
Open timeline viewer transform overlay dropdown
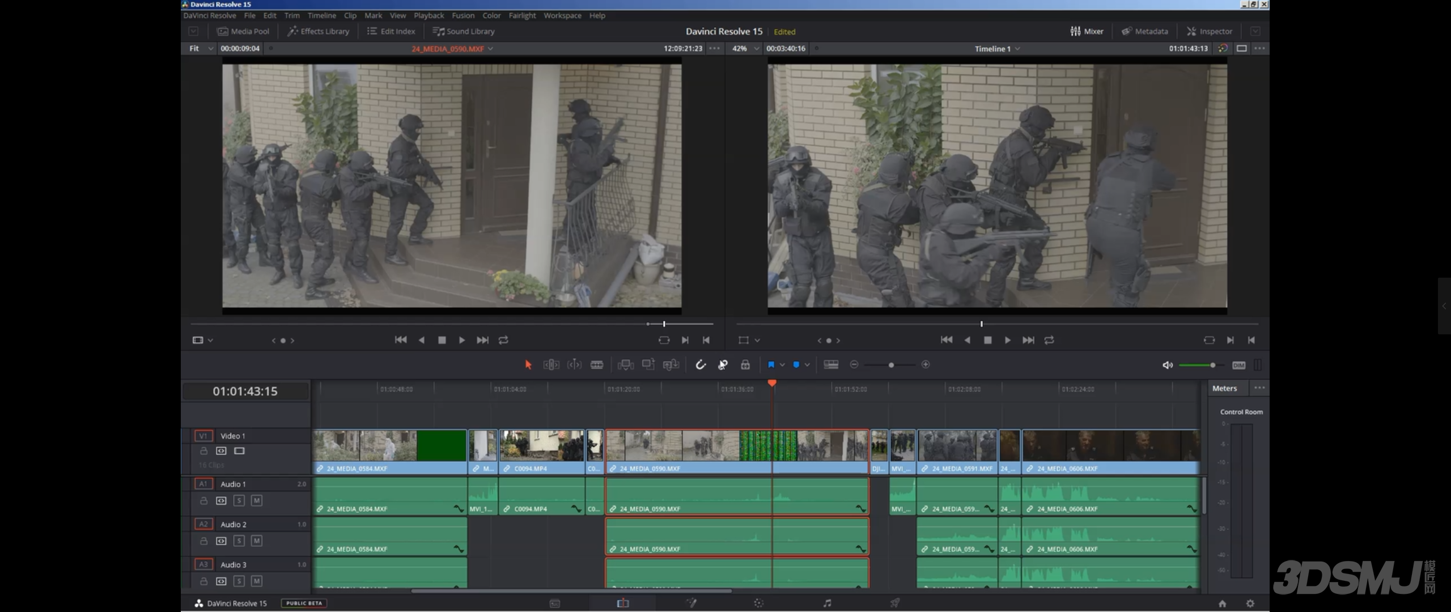(x=749, y=340)
